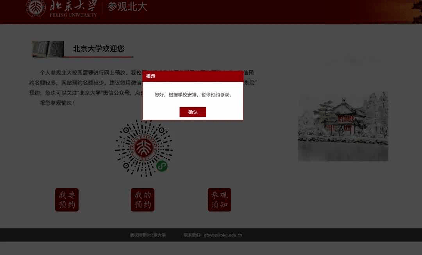Image resolution: width=422 pixels, height=255 pixels.
Task: Click the 确认 button in the dialog
Action: 193,112
